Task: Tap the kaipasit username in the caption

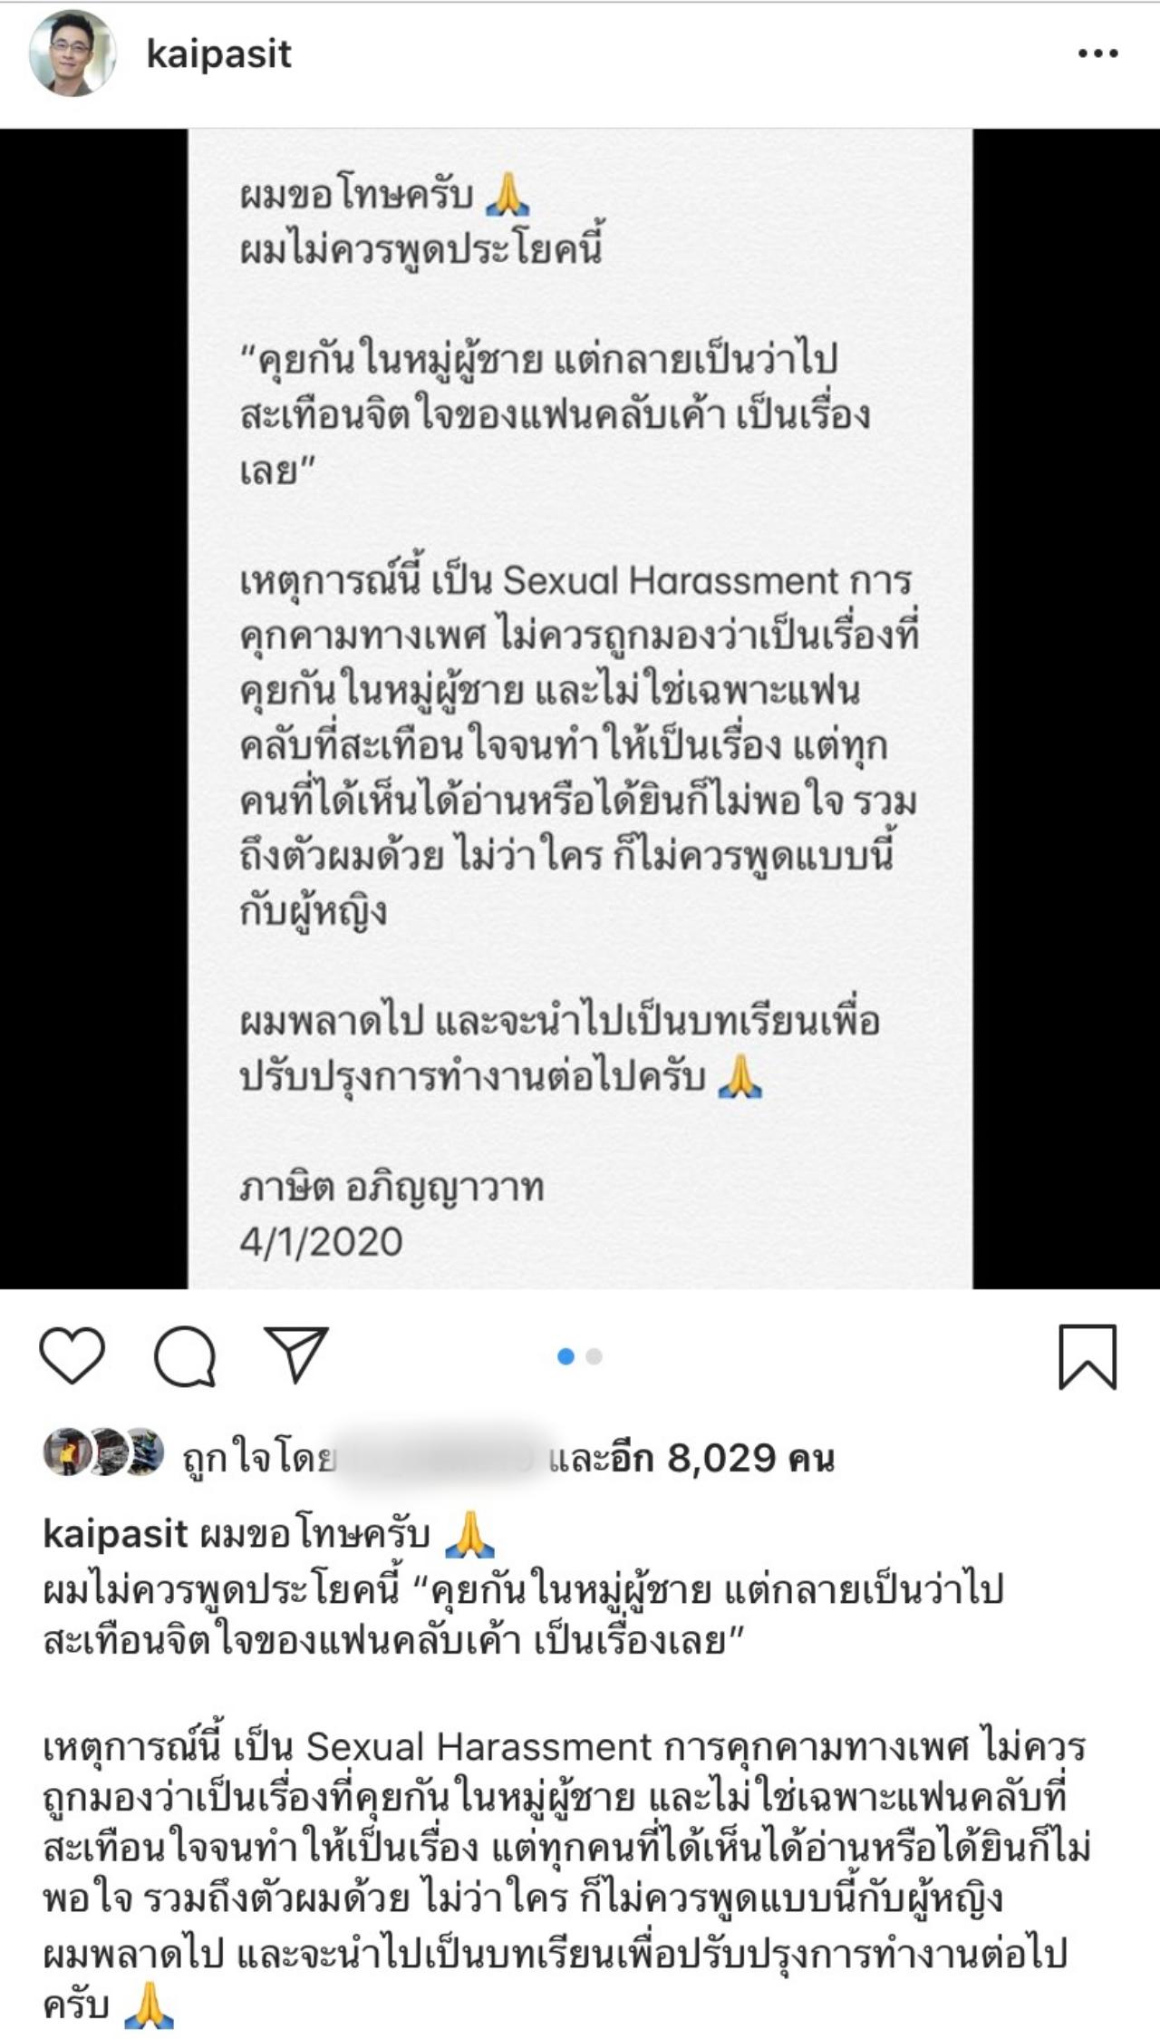Action: (115, 1534)
